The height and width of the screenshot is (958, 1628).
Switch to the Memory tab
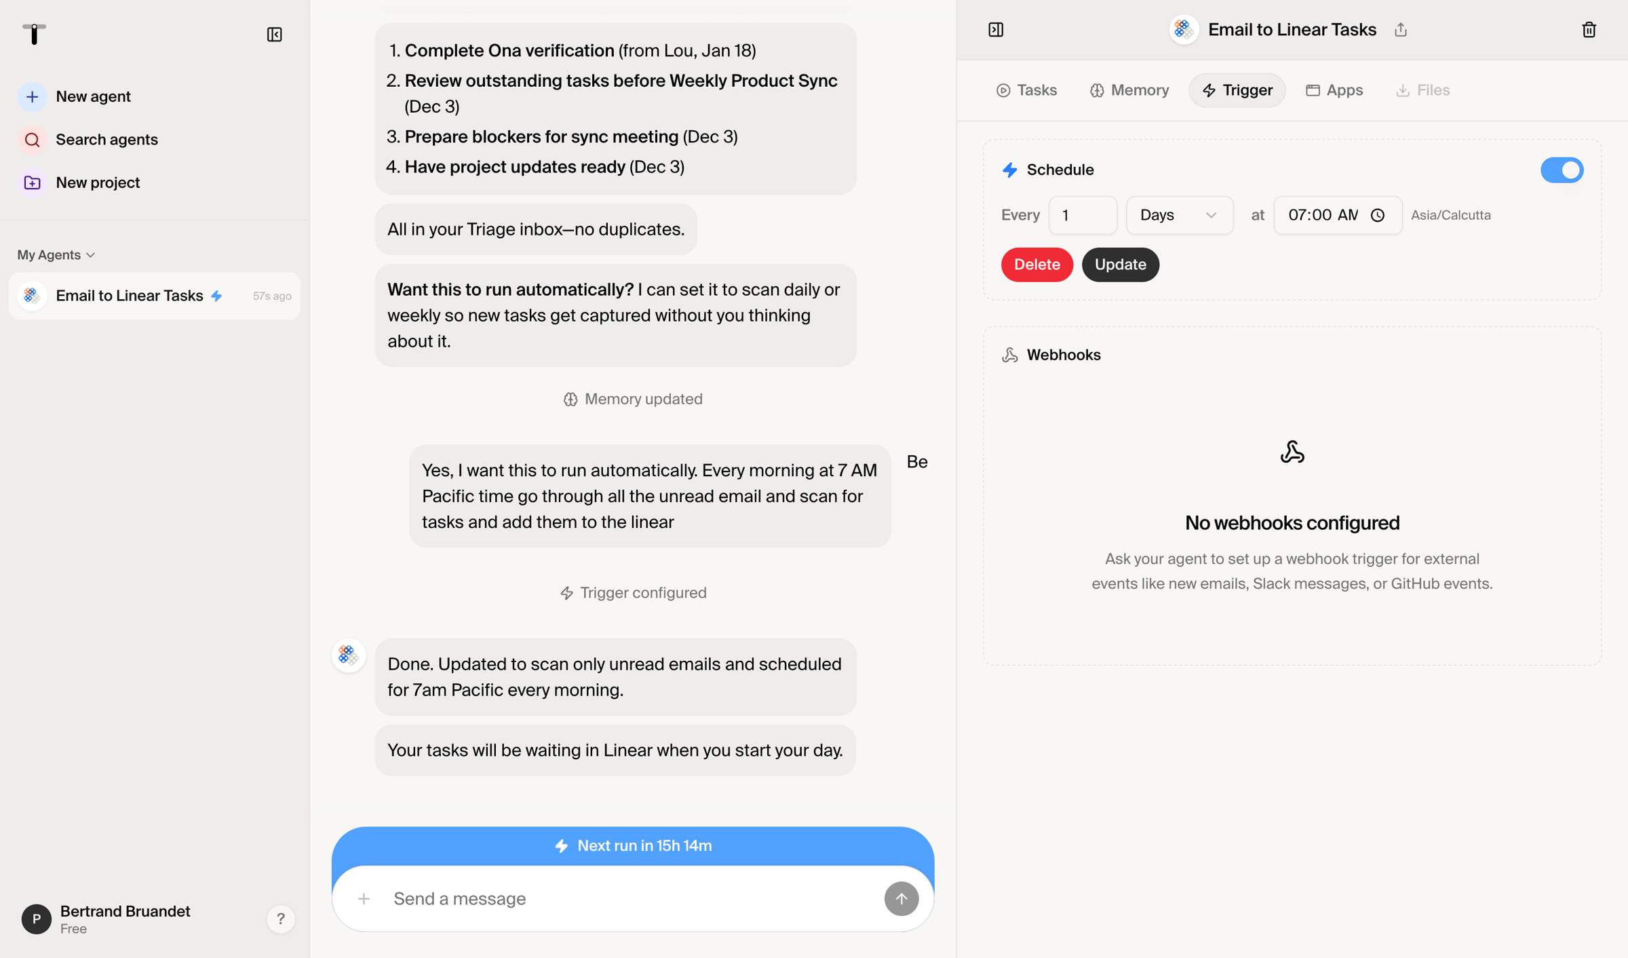[1129, 90]
